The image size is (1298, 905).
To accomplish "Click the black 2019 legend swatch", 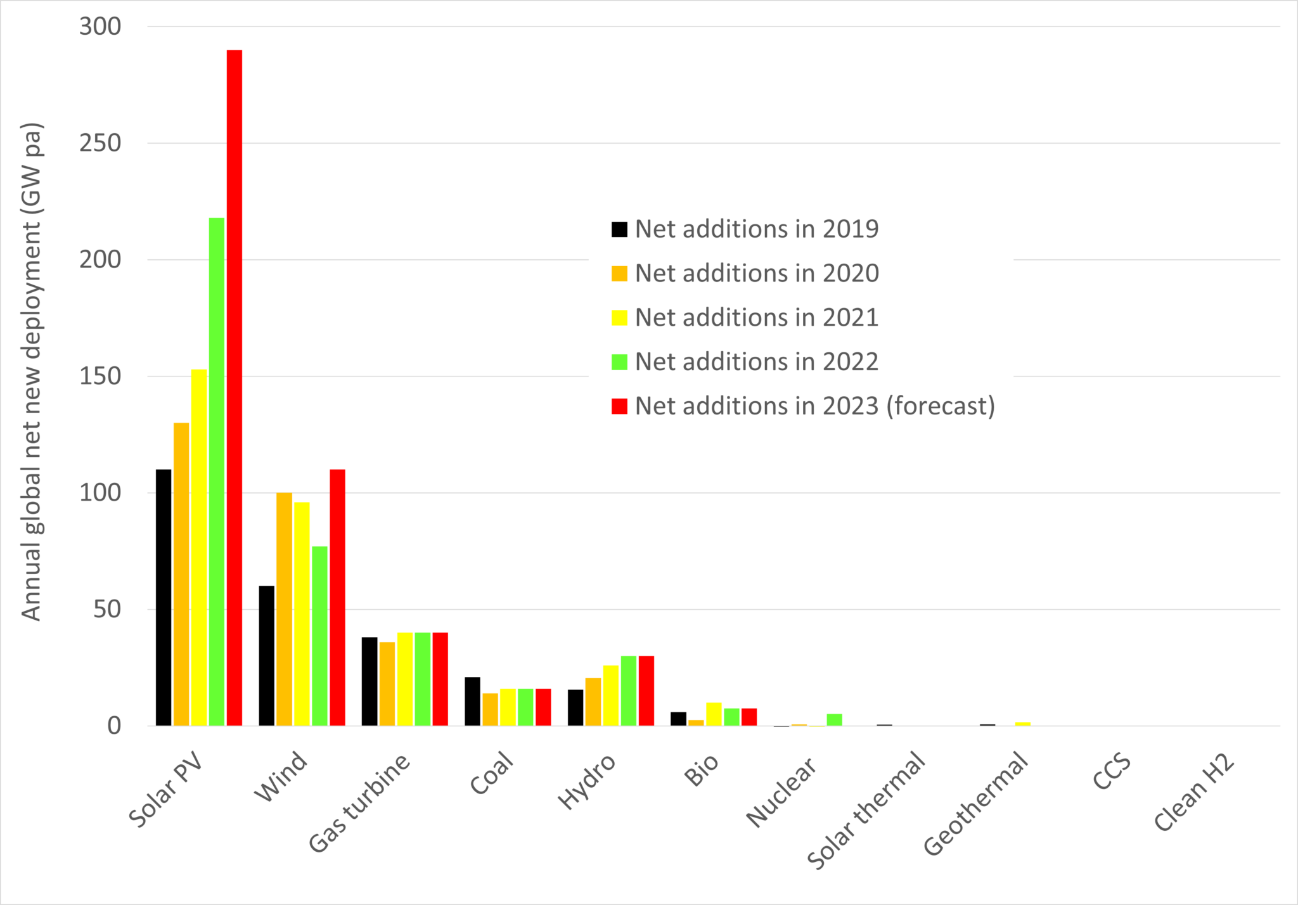I will [x=619, y=229].
